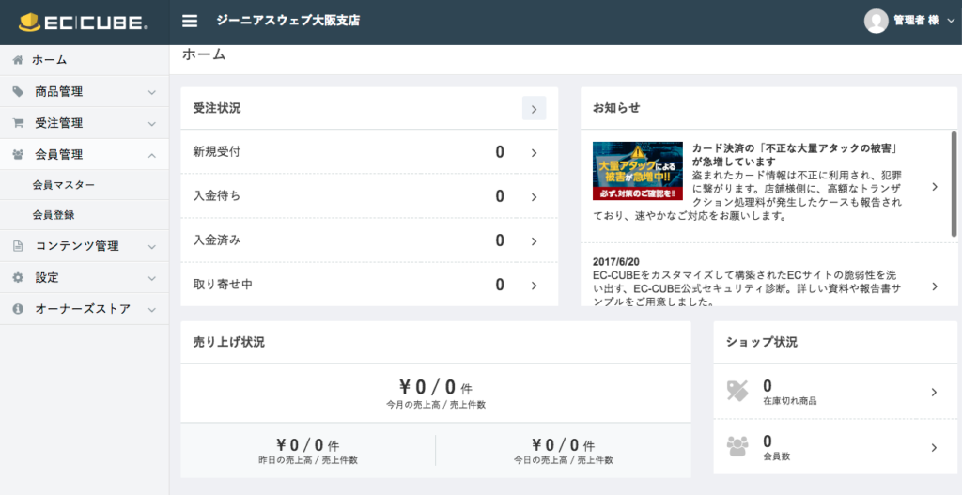This screenshot has height=495, width=962.
Task: Open the 入金待ち orders row
Action: point(369,196)
